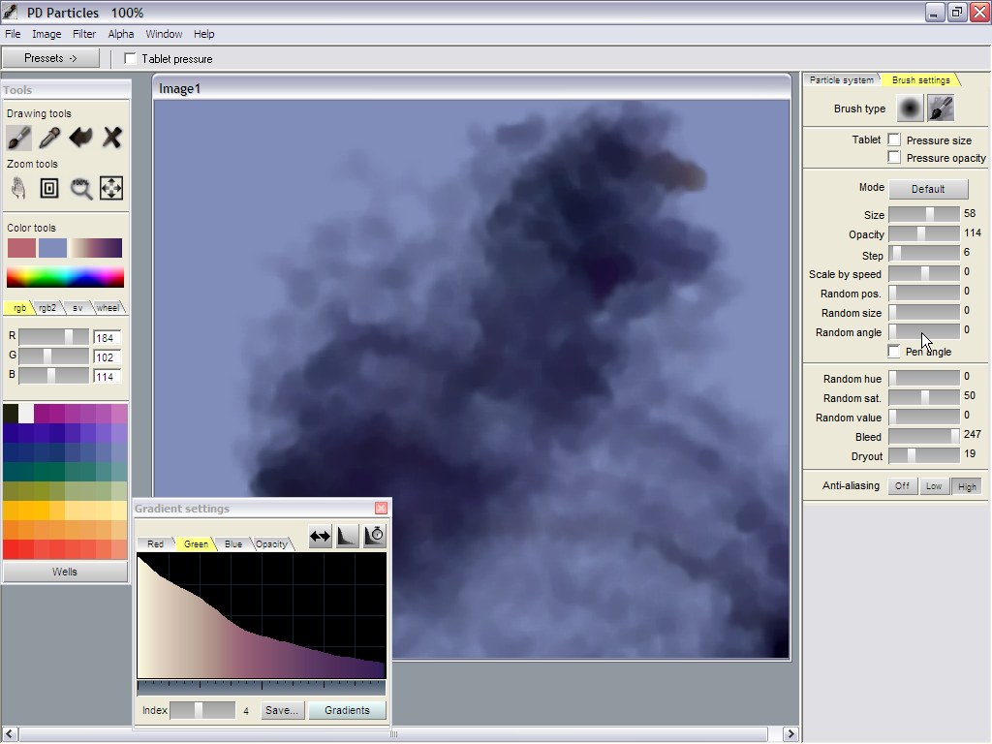The width and height of the screenshot is (992, 744).
Task: Click the four-arrow fit-to-window zoom icon
Action: point(111,188)
